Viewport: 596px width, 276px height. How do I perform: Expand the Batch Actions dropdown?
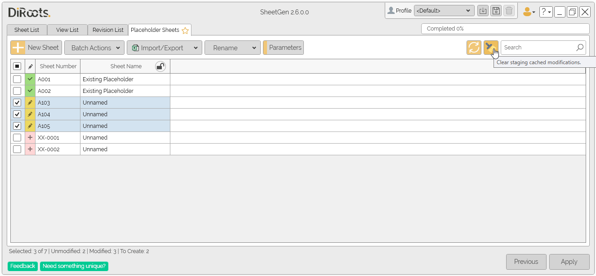click(x=94, y=48)
